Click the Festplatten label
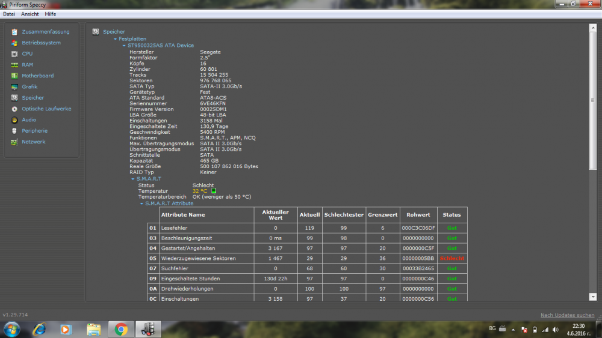Screen dimensions: 602x338 point(132,39)
